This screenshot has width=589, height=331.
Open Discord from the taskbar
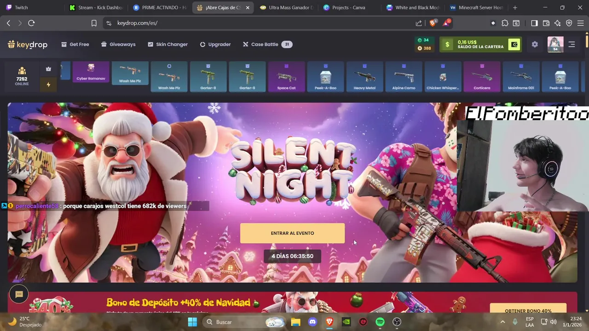point(312,322)
